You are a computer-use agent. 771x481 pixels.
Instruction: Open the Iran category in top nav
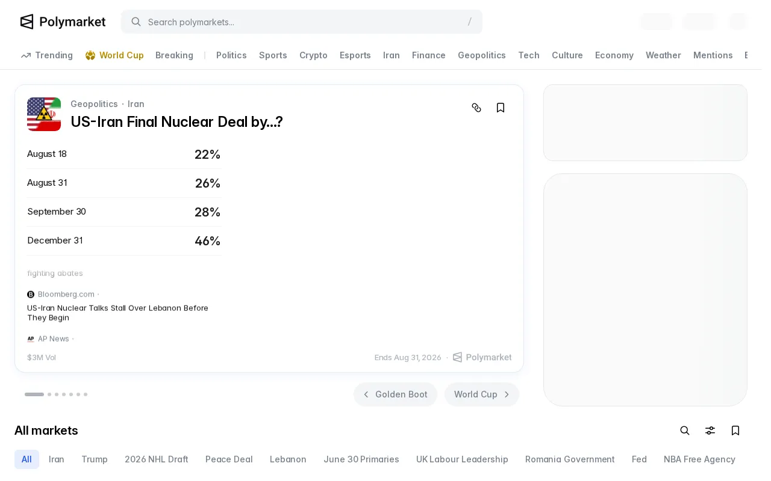[392, 55]
